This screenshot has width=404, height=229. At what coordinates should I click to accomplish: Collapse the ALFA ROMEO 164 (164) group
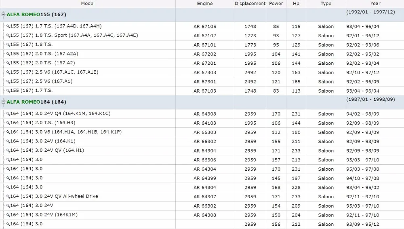[x=3, y=102]
